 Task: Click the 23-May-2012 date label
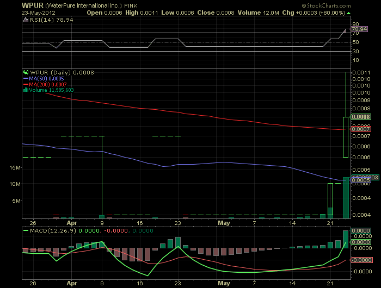point(39,13)
